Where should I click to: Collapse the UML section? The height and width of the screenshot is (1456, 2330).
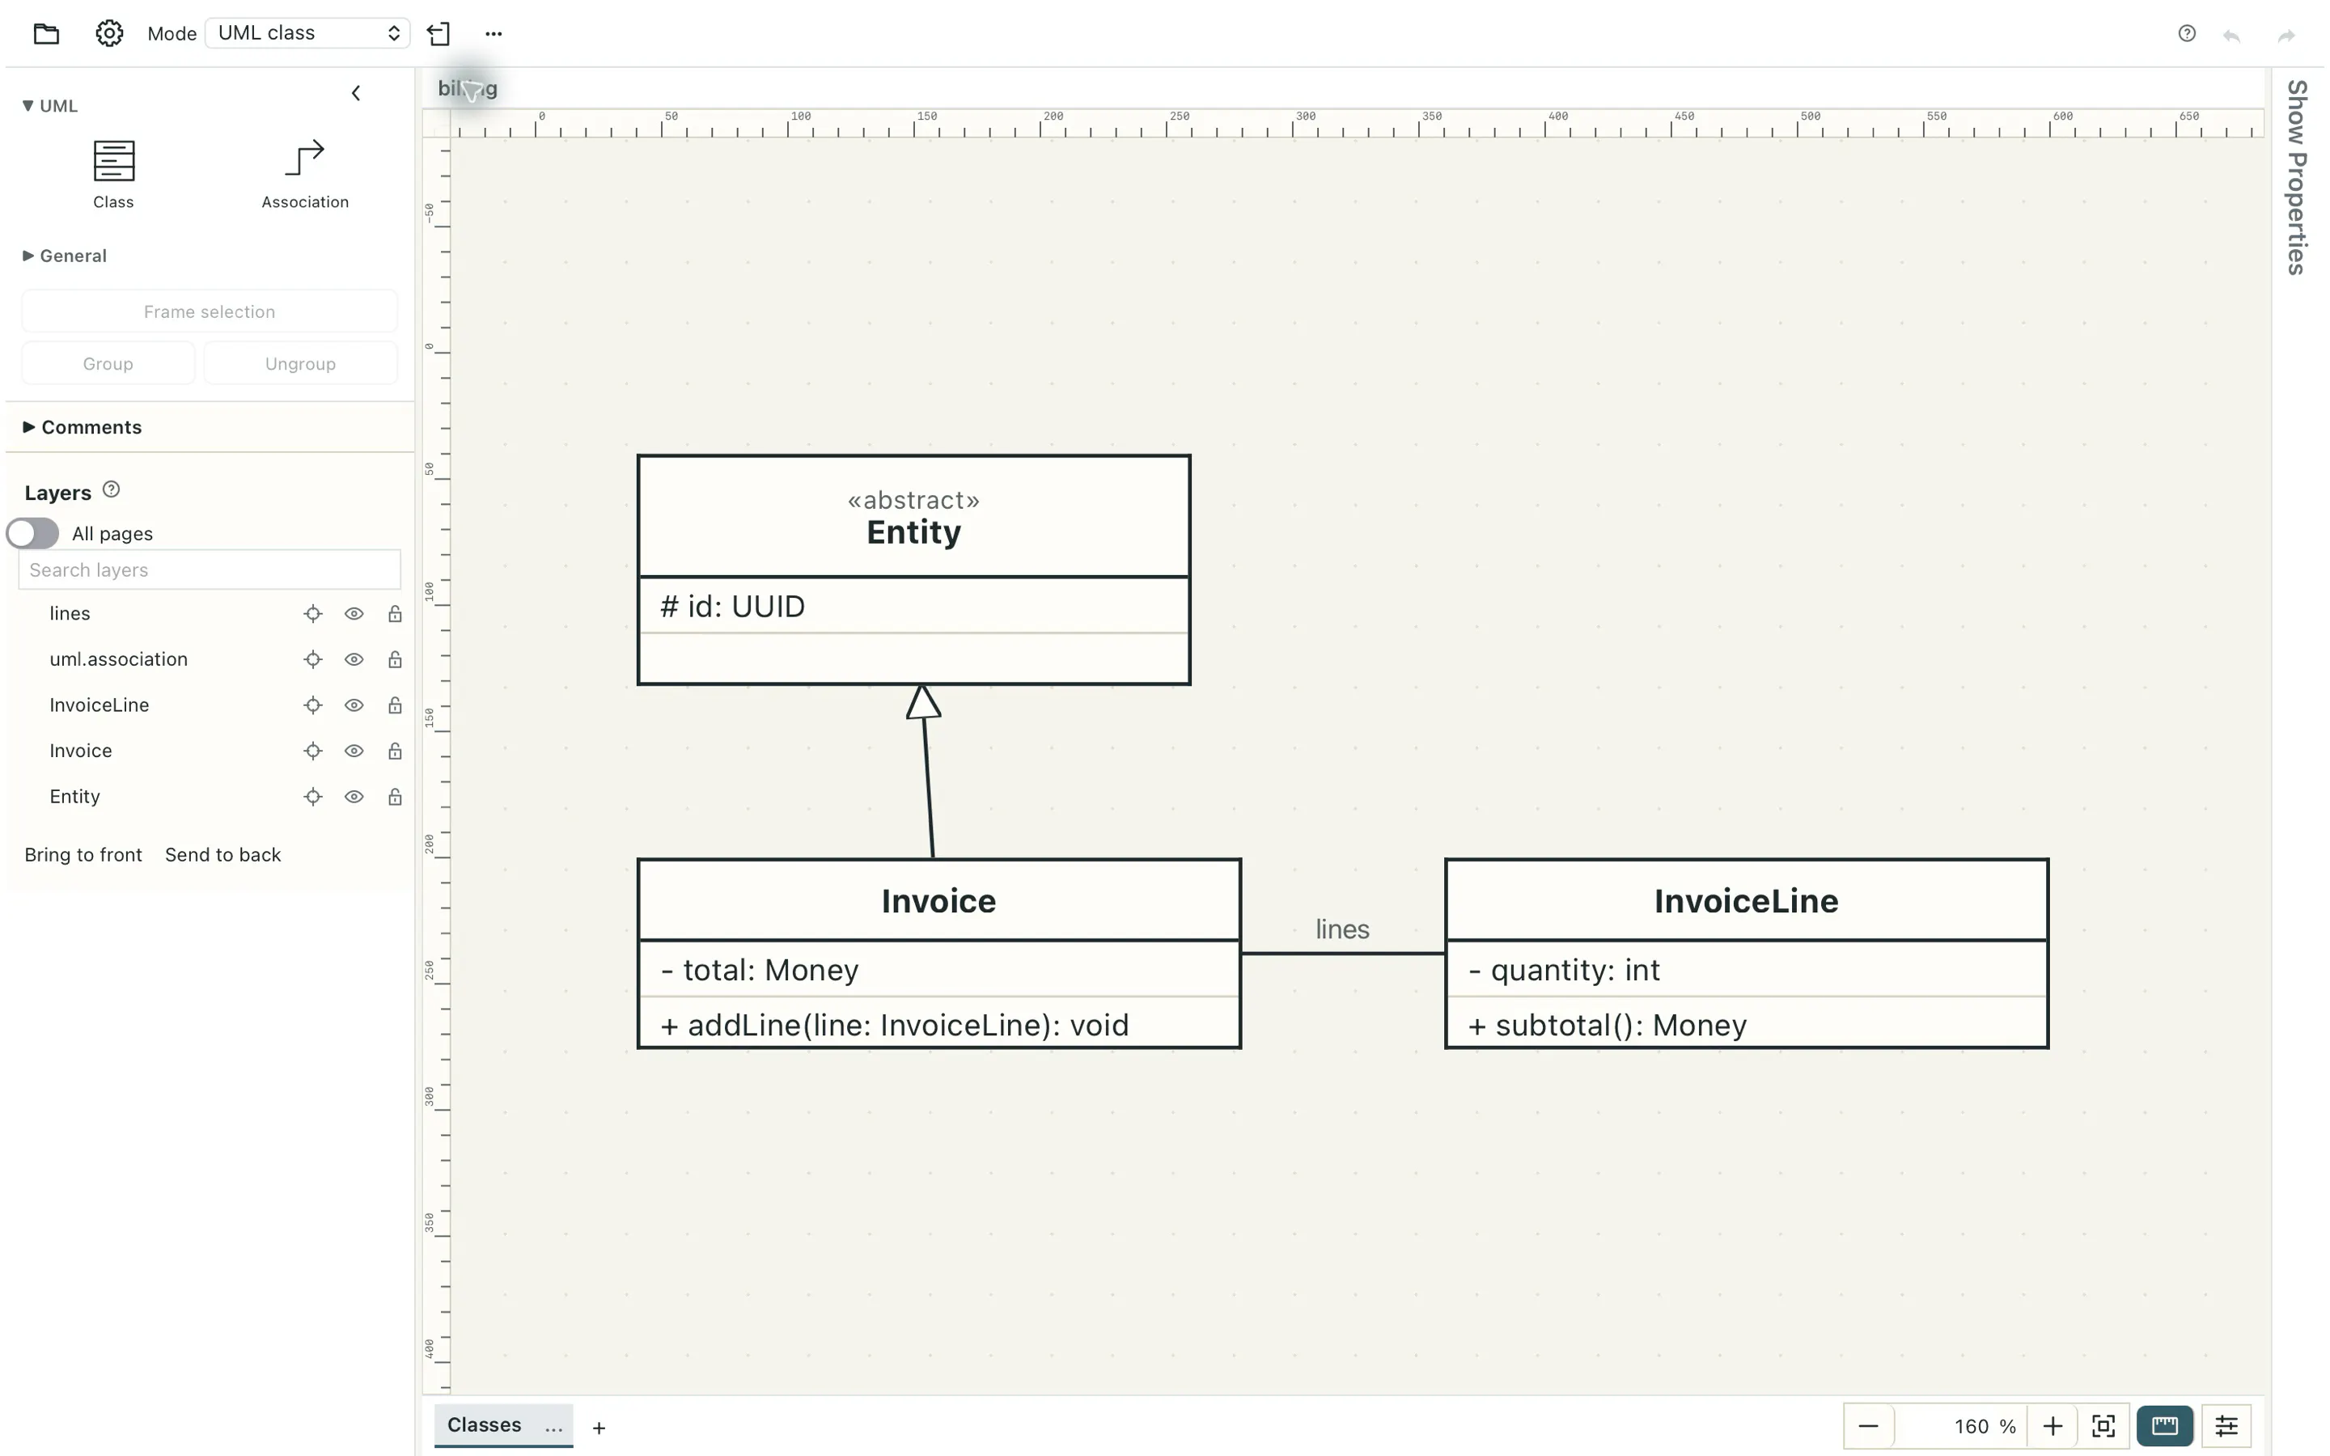50,106
